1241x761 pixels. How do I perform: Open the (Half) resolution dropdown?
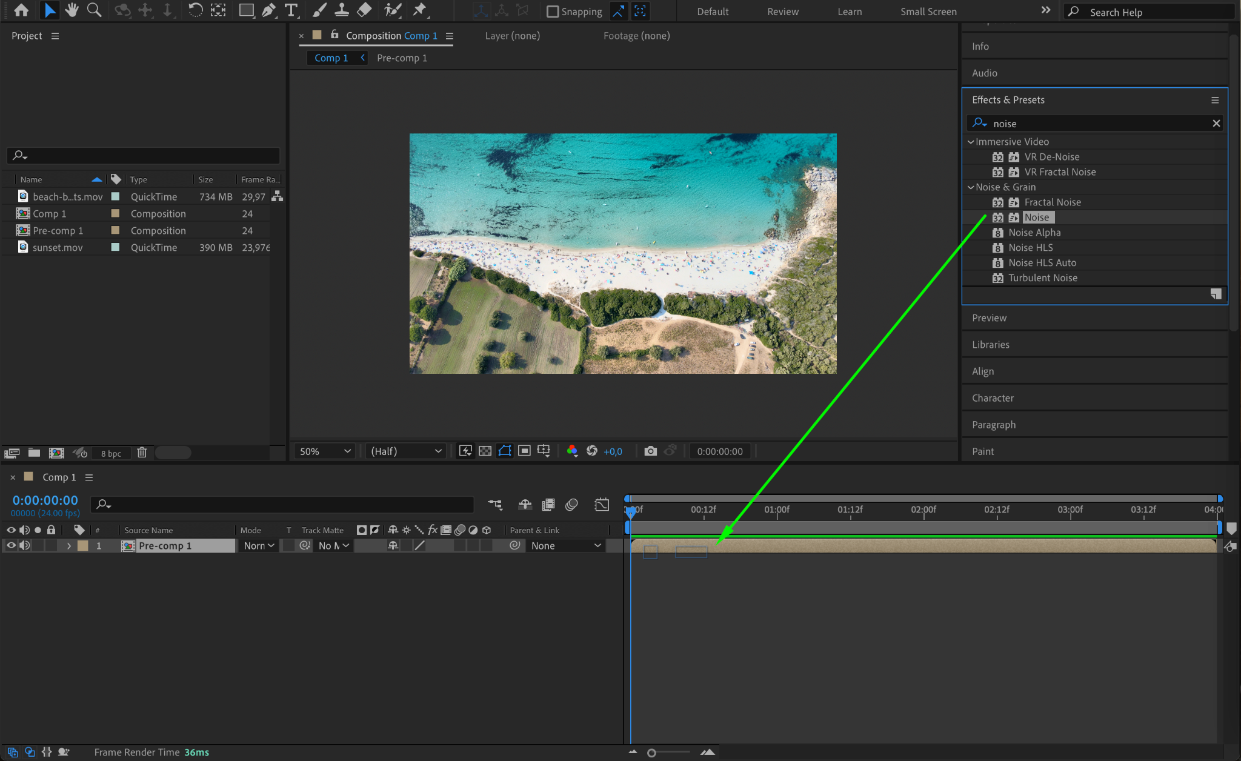[x=406, y=451]
